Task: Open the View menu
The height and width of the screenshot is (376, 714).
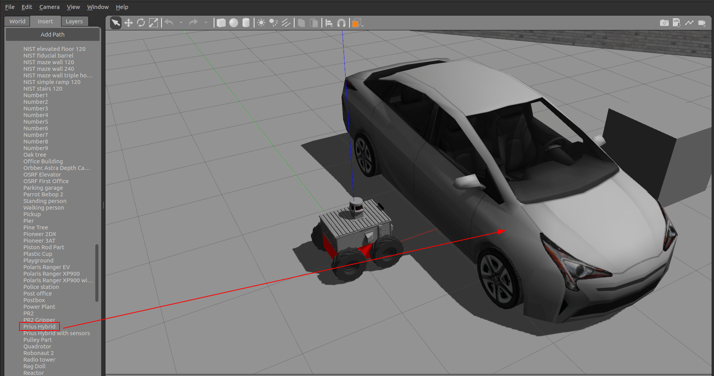Action: point(73,7)
